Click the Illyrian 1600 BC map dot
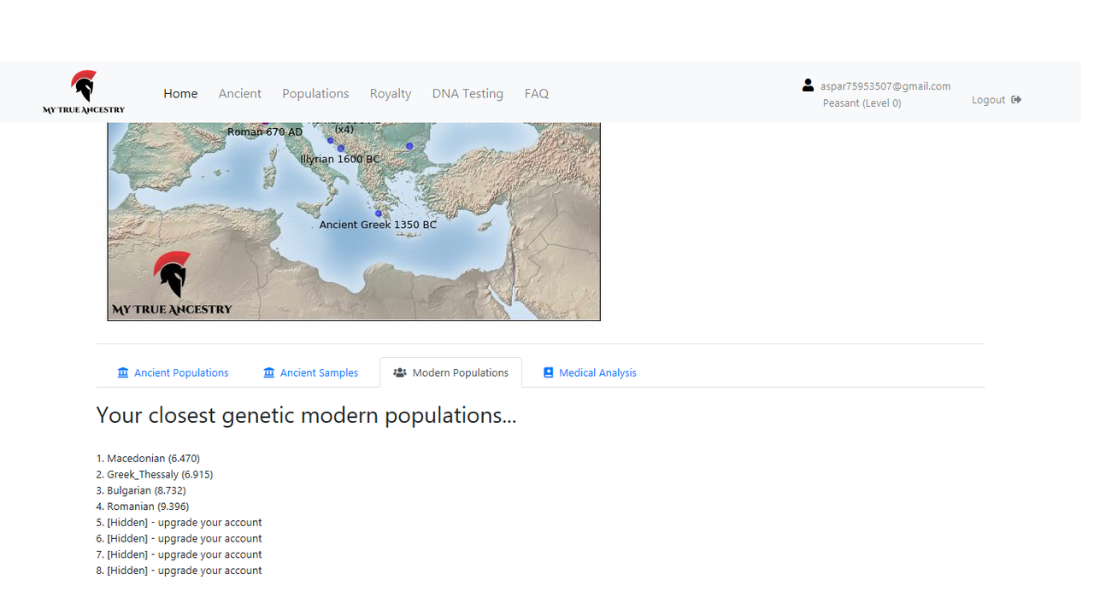This screenshot has height=615, width=1094. (340, 148)
